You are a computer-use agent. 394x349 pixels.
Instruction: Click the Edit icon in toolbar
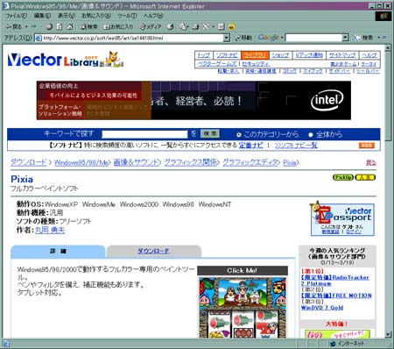pos(206,27)
